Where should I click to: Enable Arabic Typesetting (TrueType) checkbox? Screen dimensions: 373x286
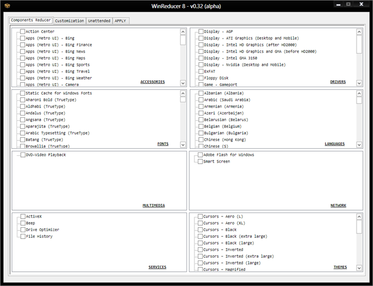click(x=23, y=133)
